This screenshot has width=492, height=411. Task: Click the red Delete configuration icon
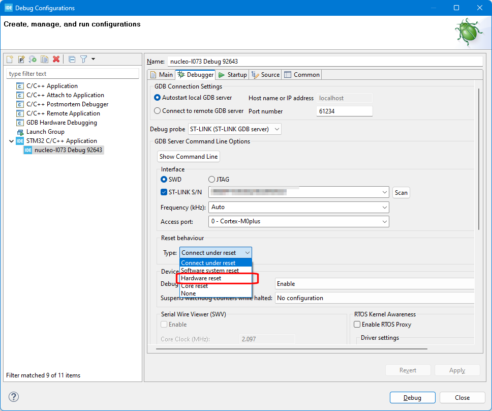click(x=56, y=59)
